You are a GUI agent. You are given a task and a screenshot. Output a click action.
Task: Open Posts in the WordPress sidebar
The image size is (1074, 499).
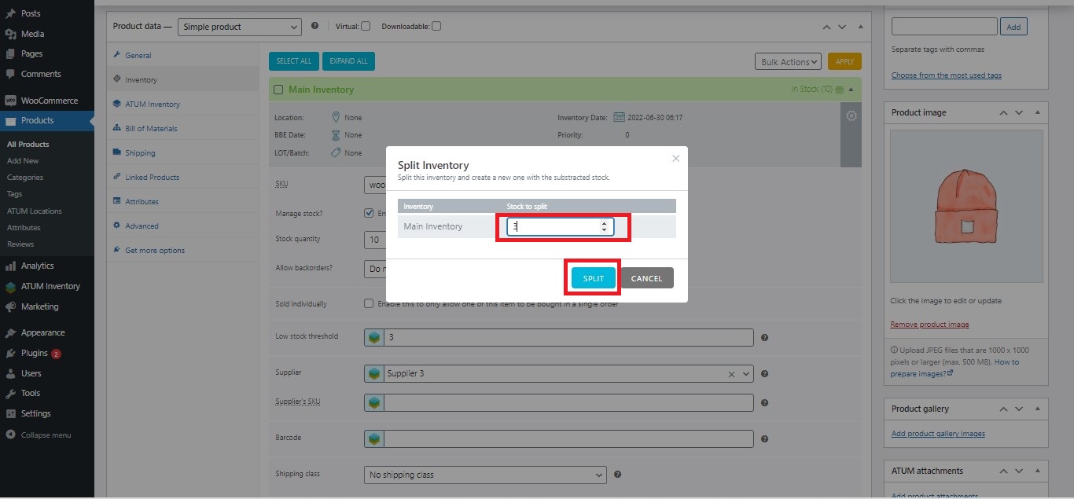(31, 13)
